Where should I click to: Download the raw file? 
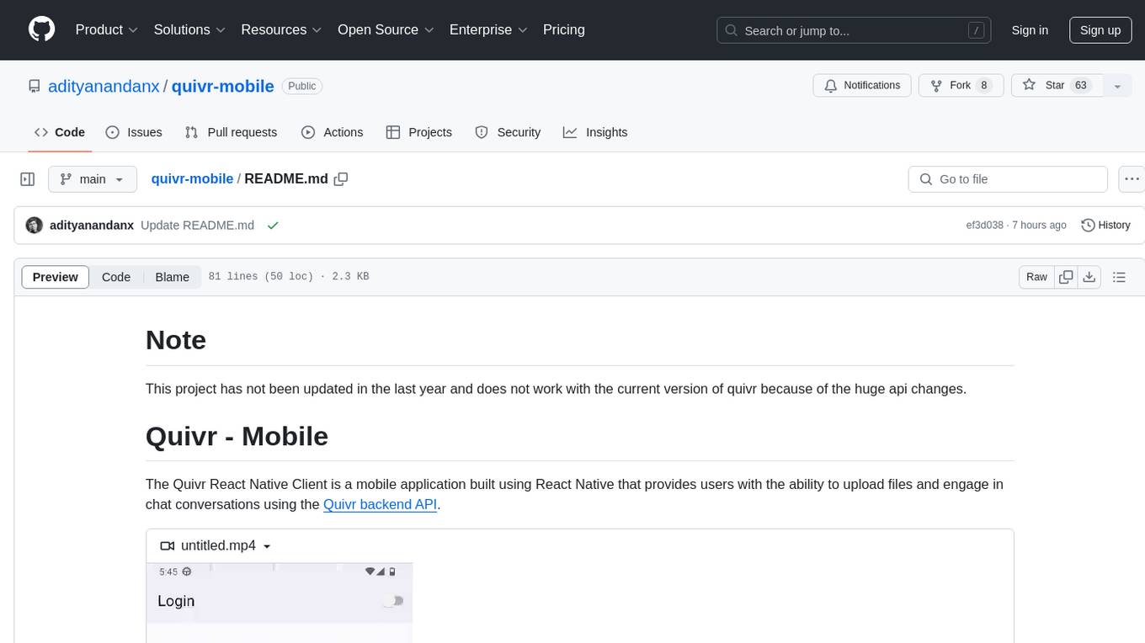1089,277
